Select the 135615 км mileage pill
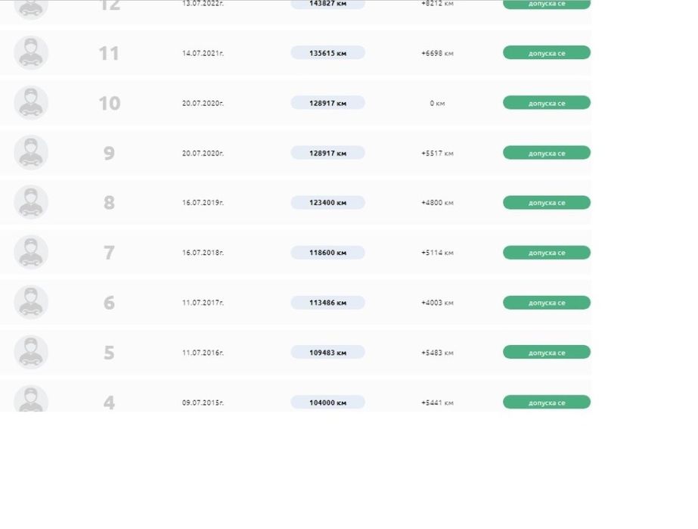The image size is (698, 529). [x=327, y=53]
